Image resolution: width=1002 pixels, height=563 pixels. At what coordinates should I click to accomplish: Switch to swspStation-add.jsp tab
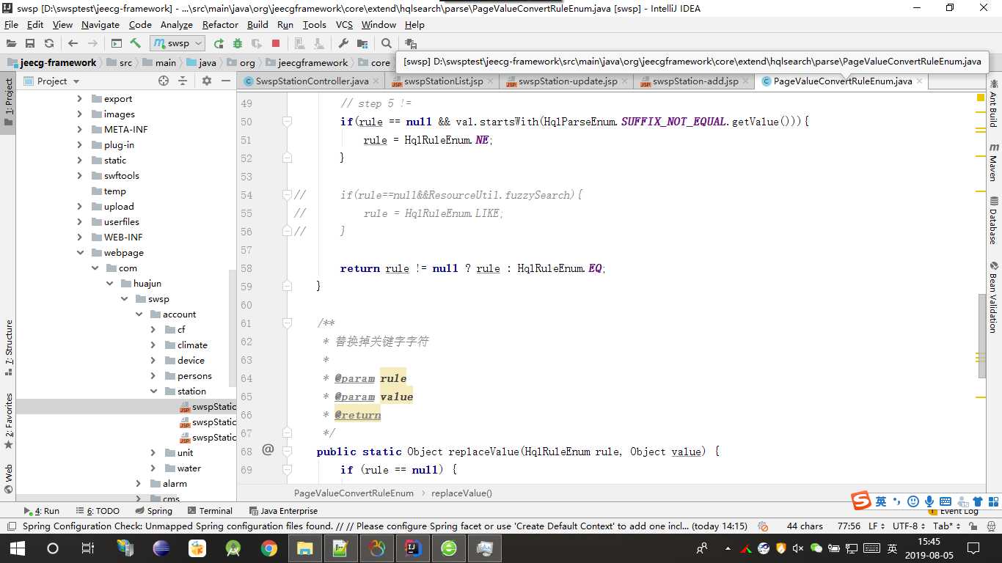695,81
